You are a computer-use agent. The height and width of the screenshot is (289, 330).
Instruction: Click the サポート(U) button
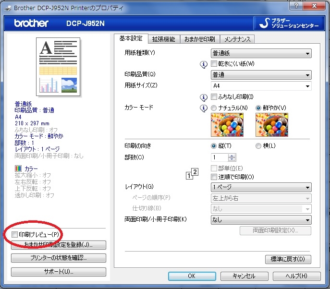59,272
